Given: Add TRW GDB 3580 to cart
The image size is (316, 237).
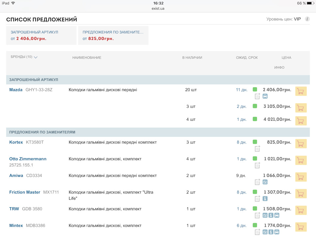Looking at the screenshot, I should pyautogui.click(x=301, y=210).
